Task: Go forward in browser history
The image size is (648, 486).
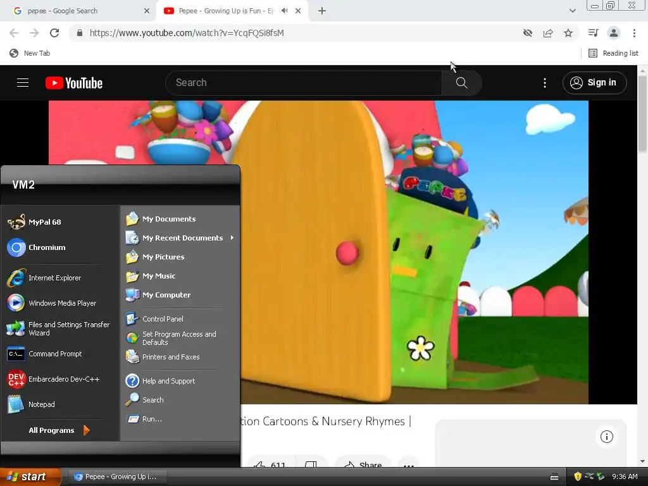Action: pos(34,33)
